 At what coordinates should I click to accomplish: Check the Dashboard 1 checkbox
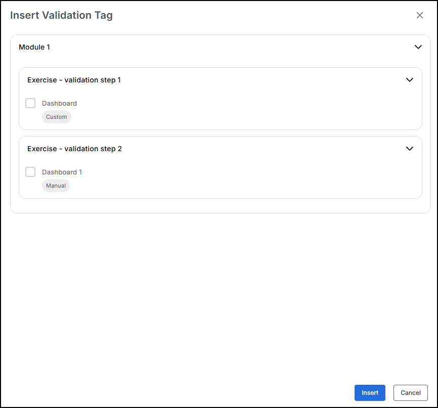click(30, 172)
